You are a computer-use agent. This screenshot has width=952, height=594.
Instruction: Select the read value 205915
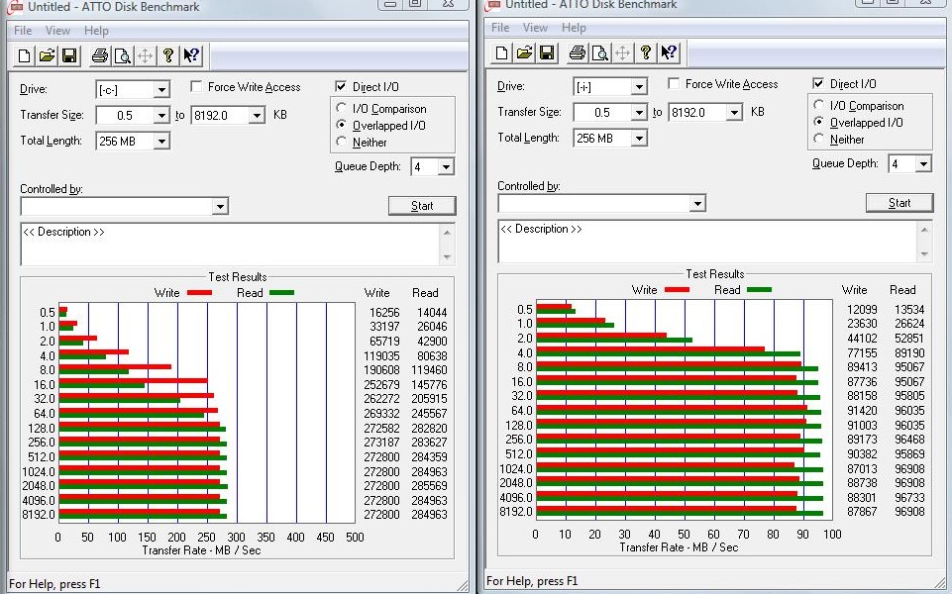(x=429, y=399)
